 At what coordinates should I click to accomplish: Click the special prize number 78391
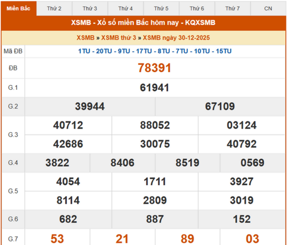pyautogui.click(x=155, y=68)
